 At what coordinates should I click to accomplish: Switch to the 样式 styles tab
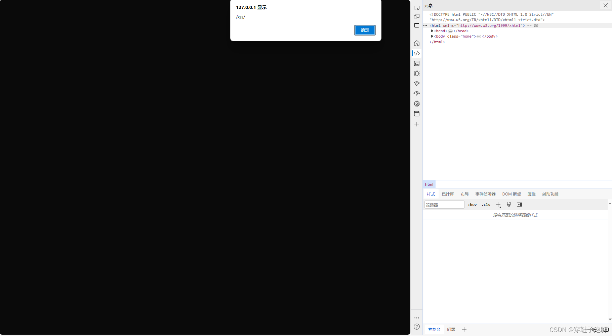431,194
